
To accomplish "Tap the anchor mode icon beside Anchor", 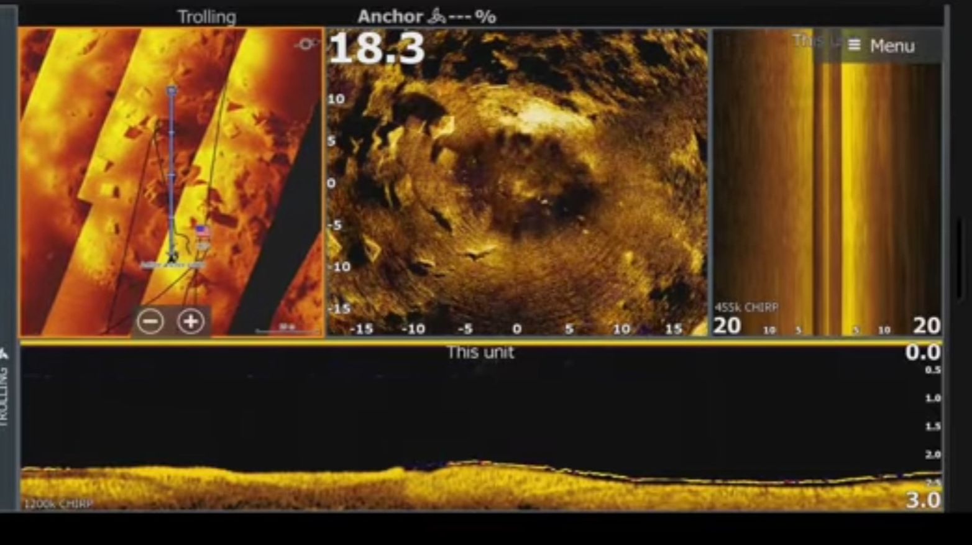I will (437, 17).
